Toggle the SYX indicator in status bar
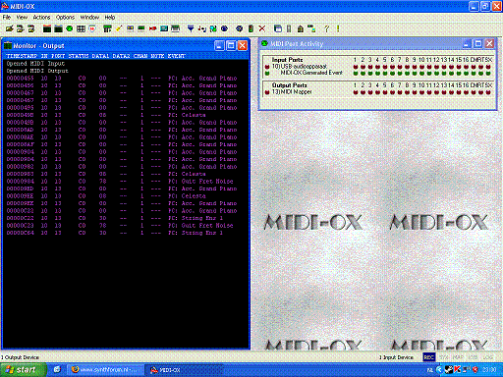This screenshot has height=377, width=503. click(444, 357)
